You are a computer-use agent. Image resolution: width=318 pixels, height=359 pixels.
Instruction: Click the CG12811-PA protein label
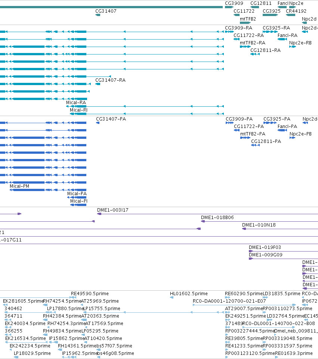click(266, 141)
